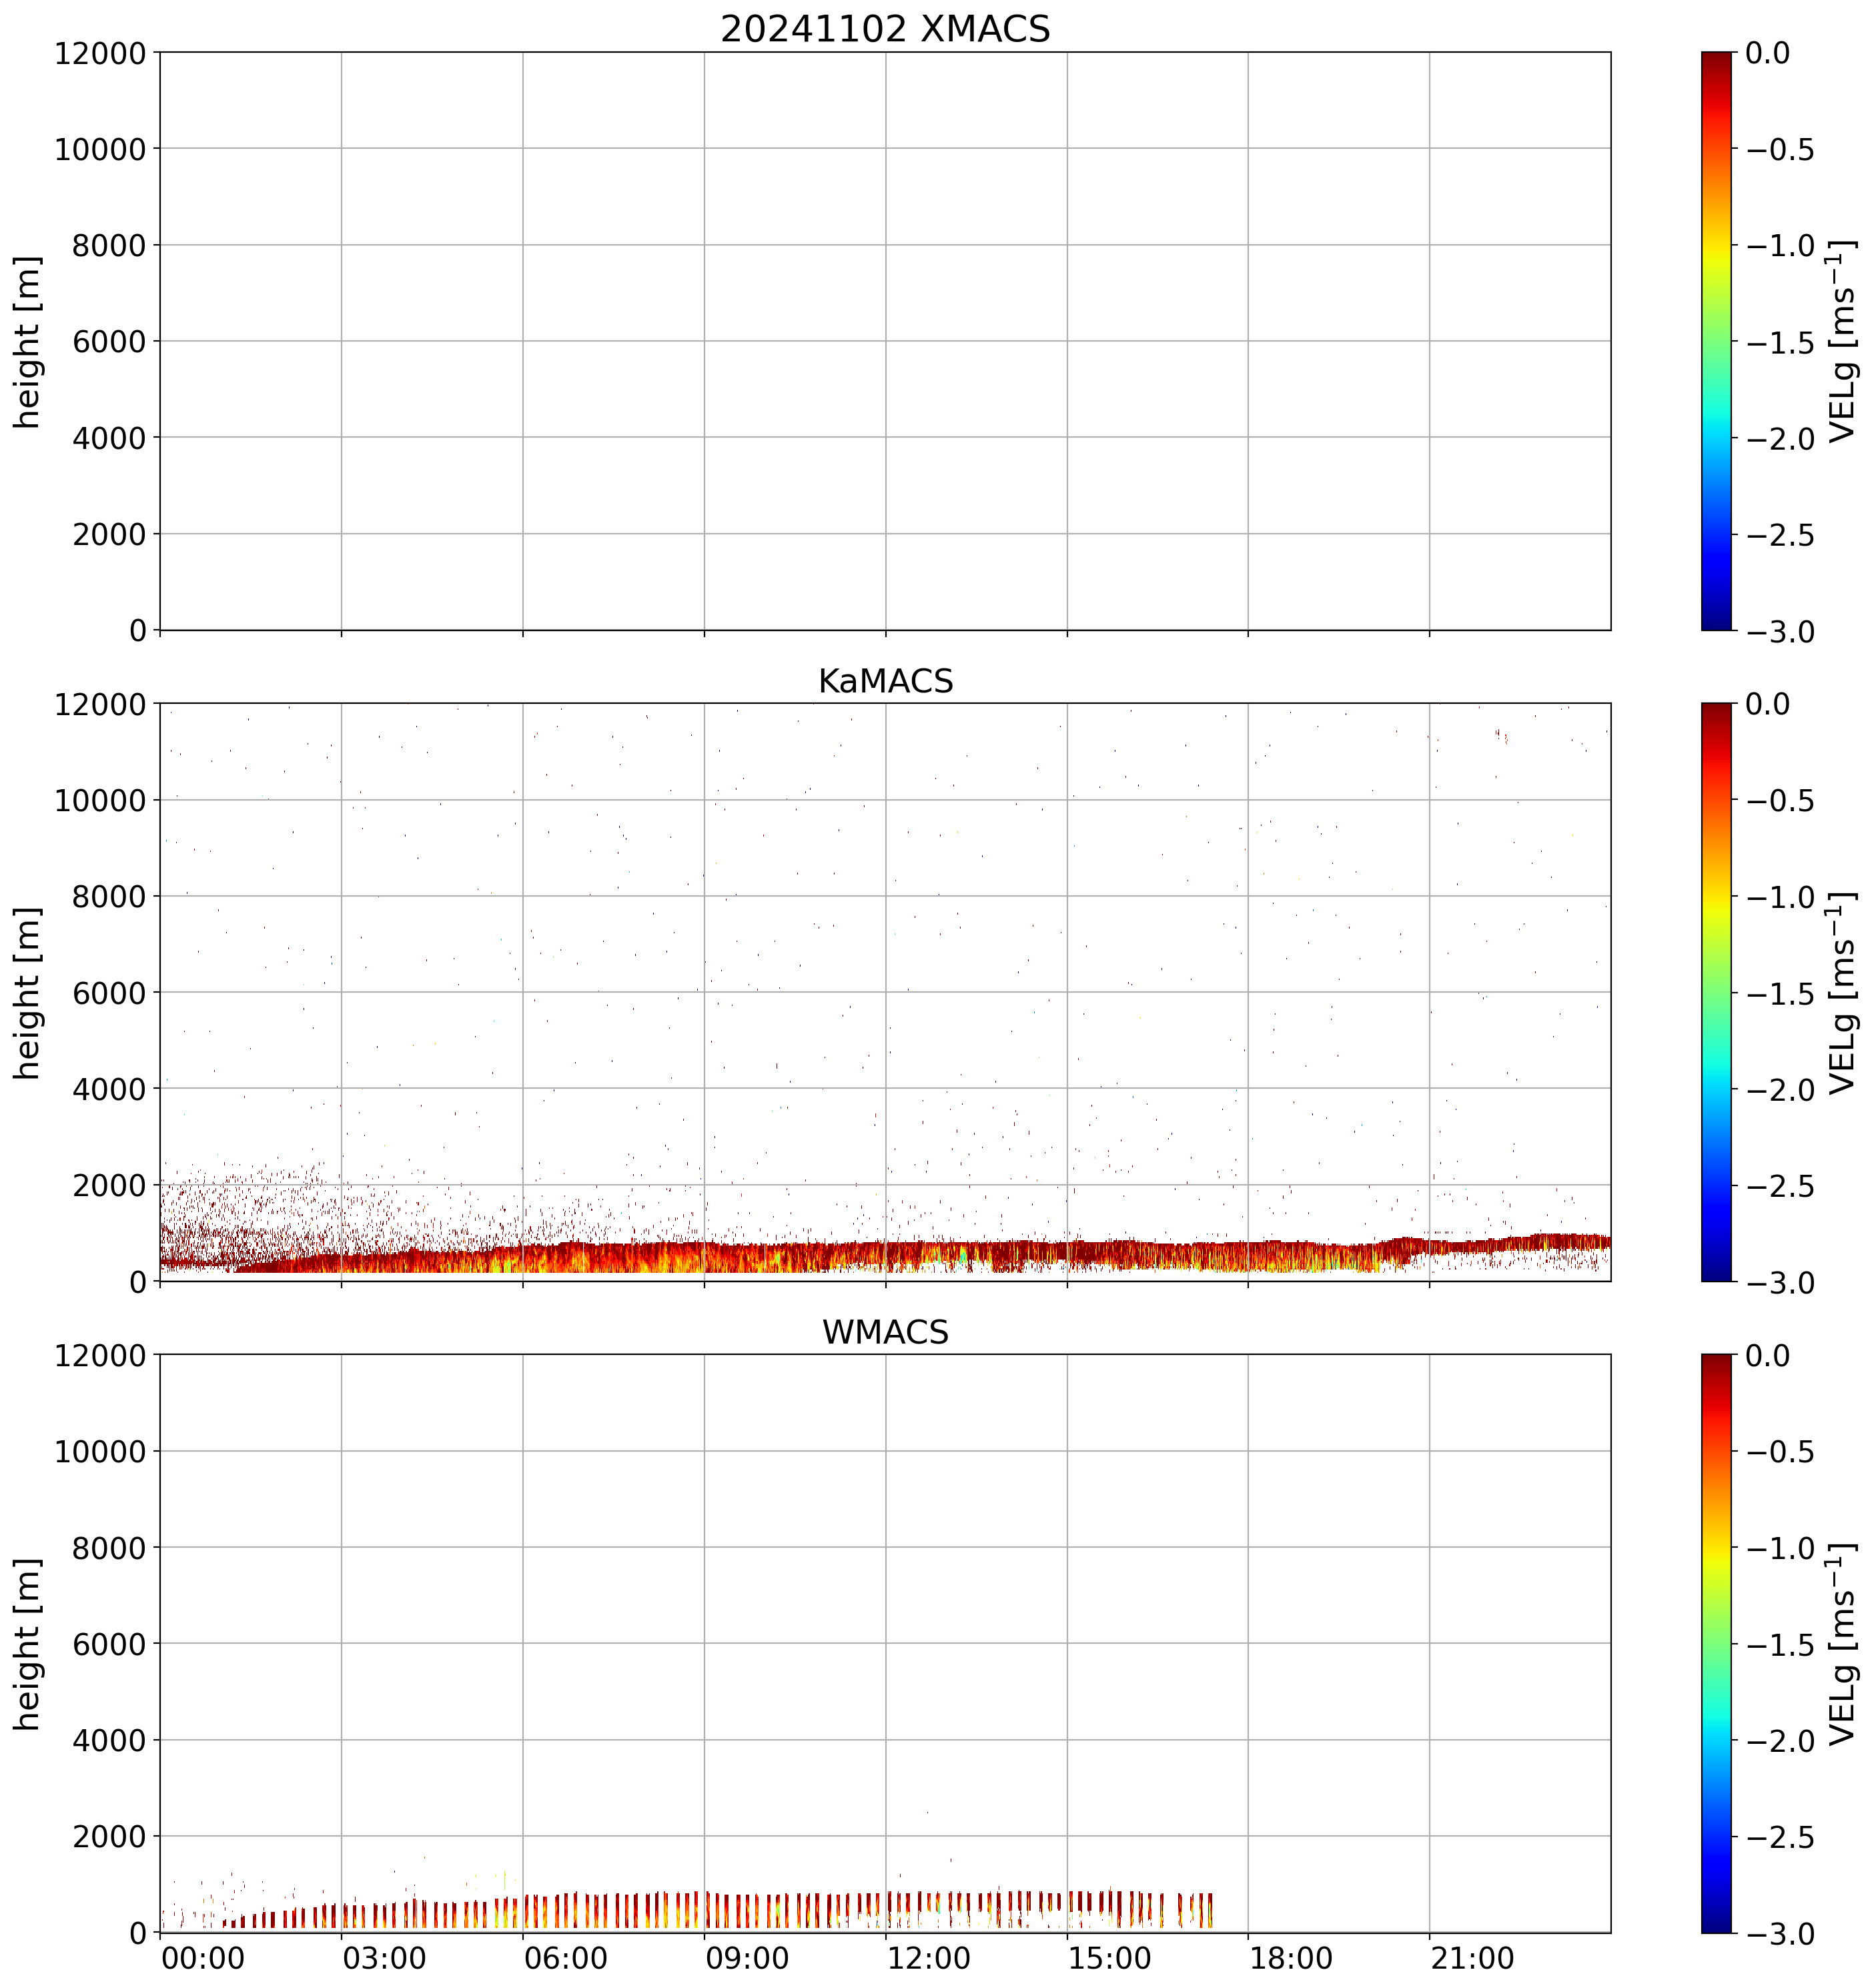Click the WMACS panel title

point(885,1332)
